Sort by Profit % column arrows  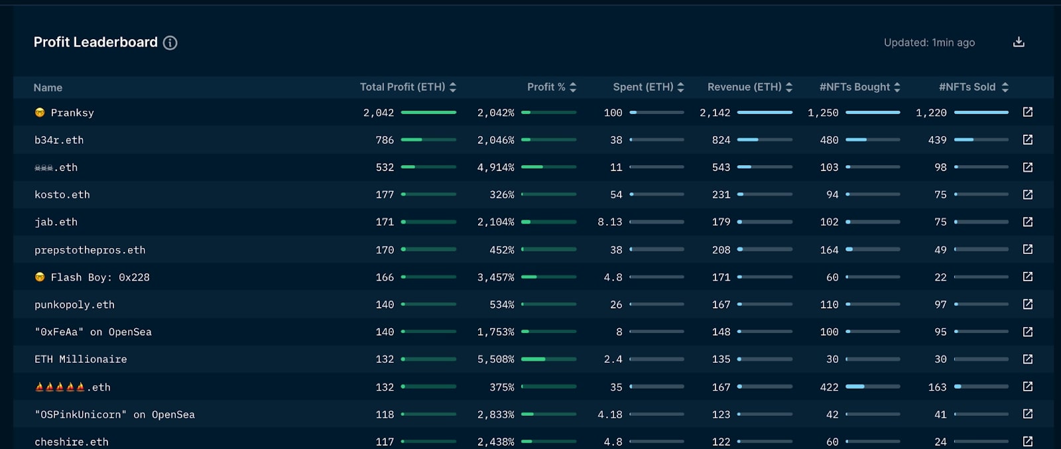(573, 87)
